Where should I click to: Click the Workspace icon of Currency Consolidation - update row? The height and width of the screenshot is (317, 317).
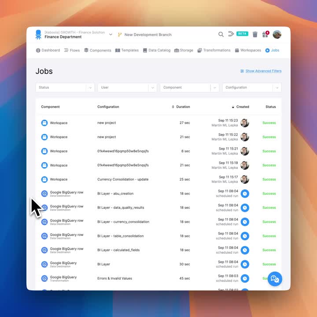click(44, 179)
